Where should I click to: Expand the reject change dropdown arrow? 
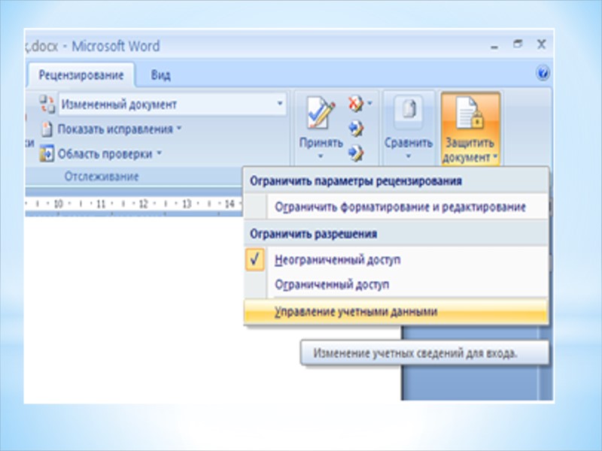(369, 103)
